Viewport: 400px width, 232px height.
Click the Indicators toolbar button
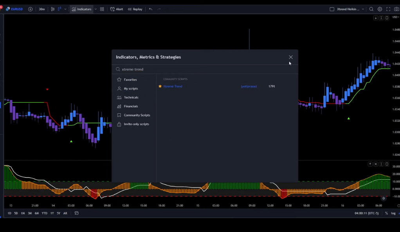coord(82,9)
